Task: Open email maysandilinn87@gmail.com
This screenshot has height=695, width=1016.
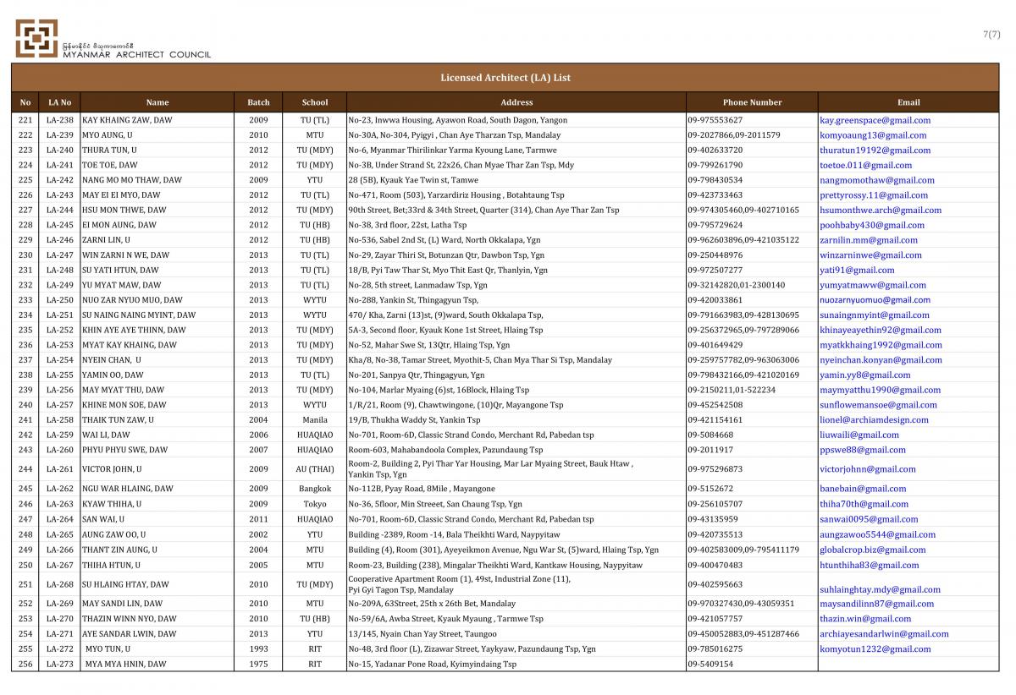Action: coord(877,604)
